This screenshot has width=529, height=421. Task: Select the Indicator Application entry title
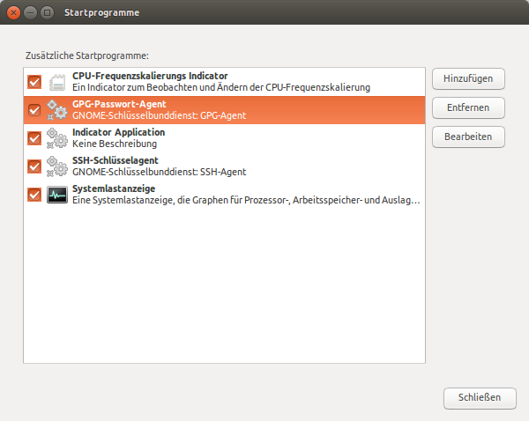118,132
